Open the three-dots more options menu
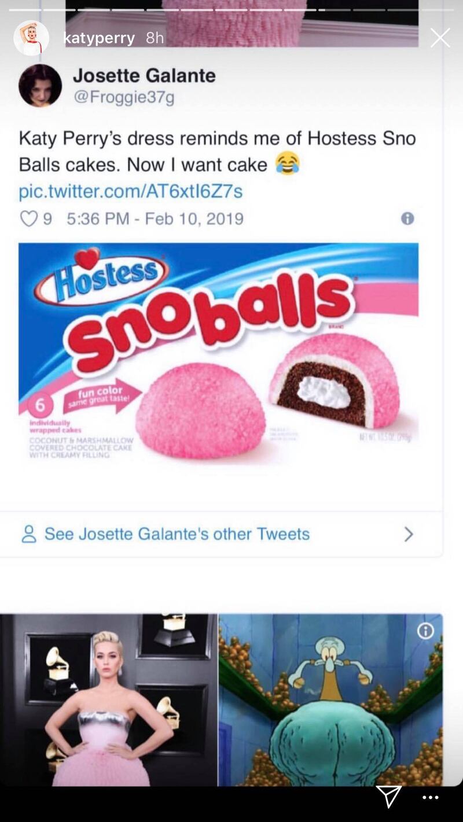This screenshot has height=822, width=463. click(x=430, y=798)
